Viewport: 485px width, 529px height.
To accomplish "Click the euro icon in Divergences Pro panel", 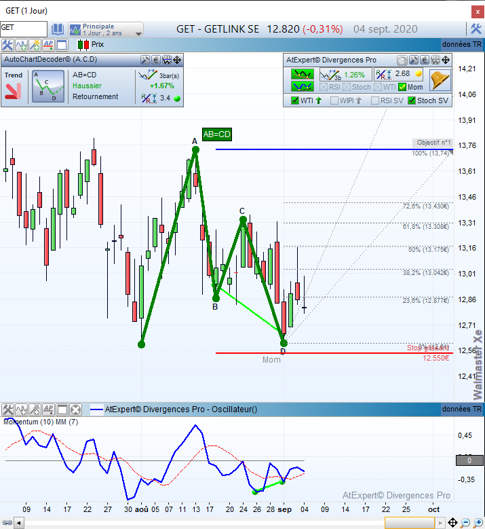I will click(x=425, y=60).
